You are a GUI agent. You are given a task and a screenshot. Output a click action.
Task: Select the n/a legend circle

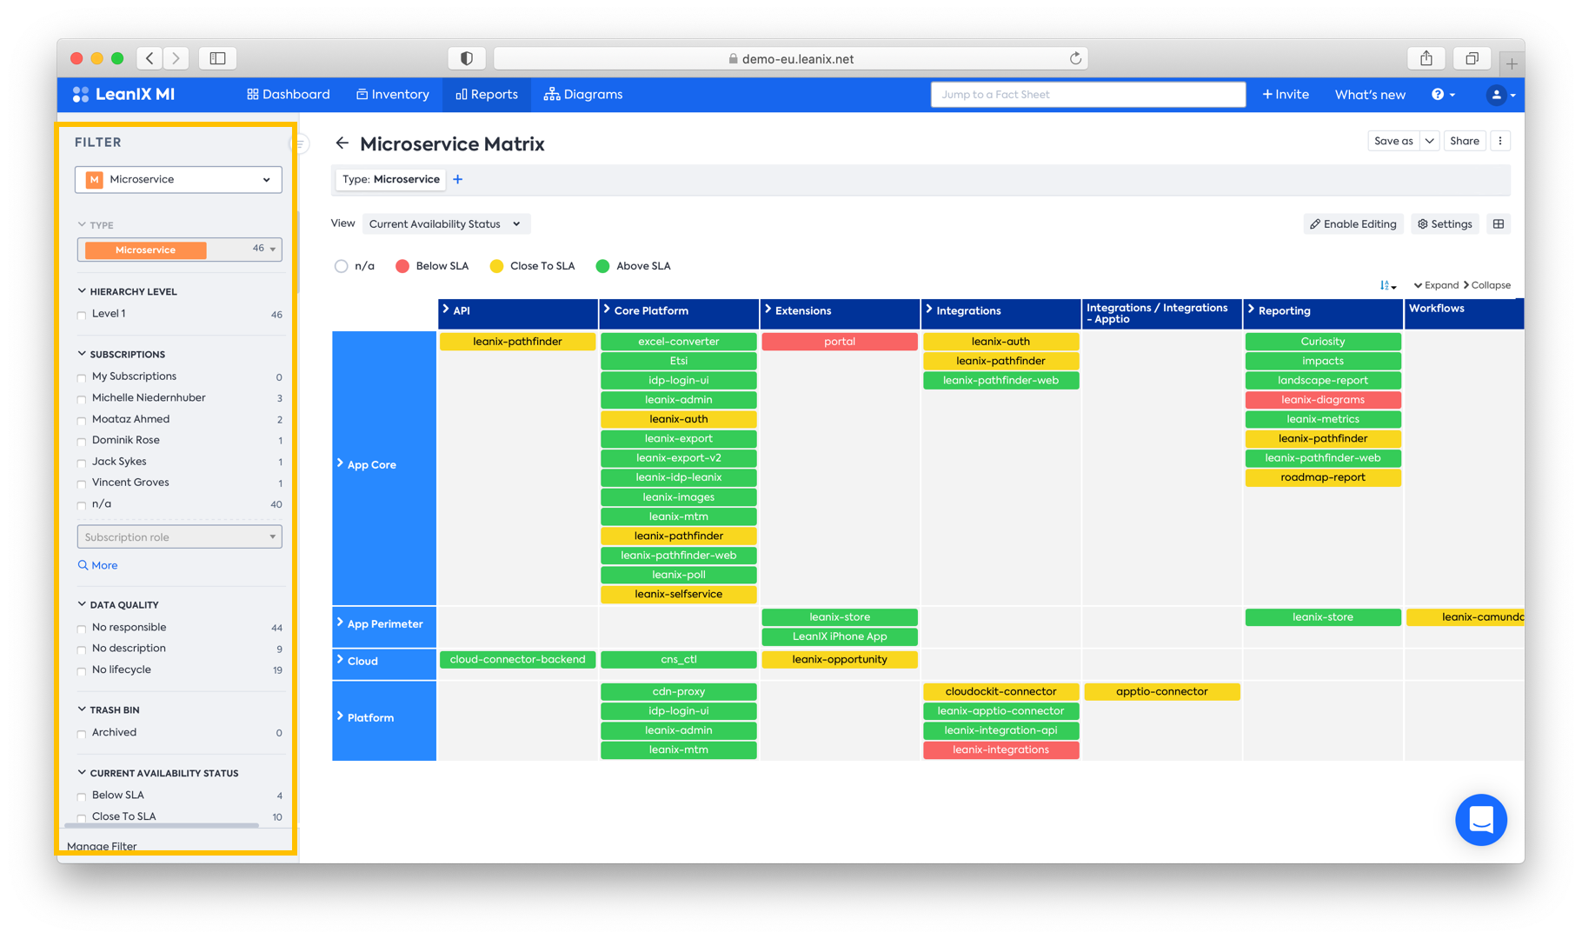click(x=341, y=266)
